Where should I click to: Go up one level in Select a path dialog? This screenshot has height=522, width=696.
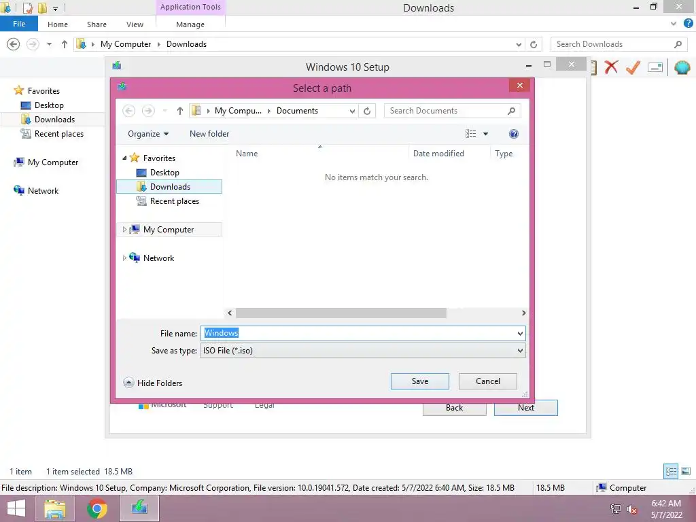click(x=179, y=111)
